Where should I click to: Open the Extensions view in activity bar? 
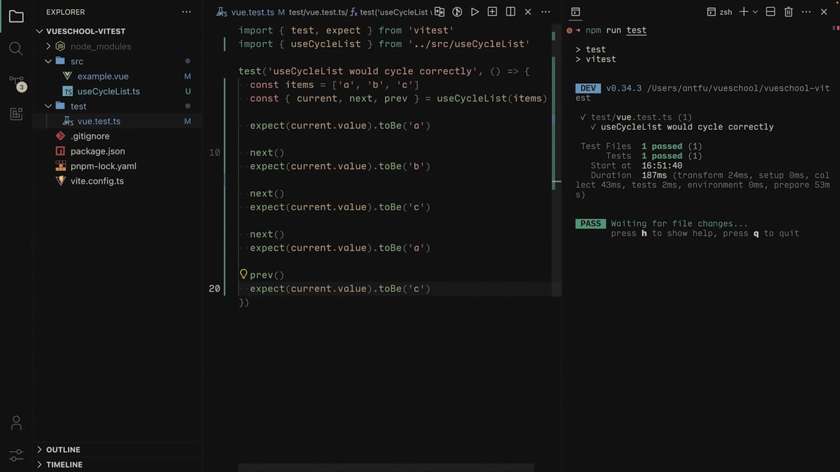pos(16,114)
